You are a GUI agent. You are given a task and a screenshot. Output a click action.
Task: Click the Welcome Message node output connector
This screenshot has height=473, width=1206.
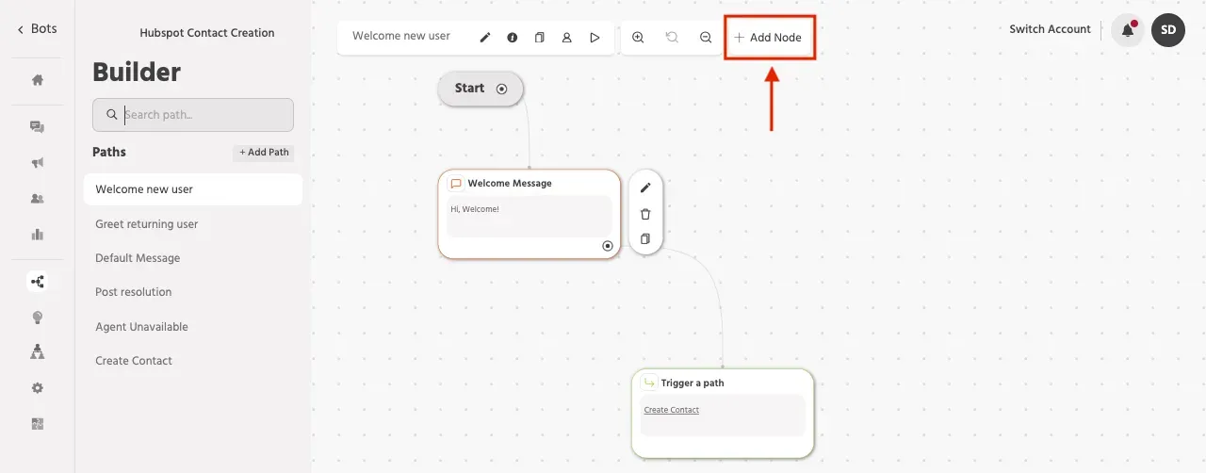pyautogui.click(x=608, y=246)
